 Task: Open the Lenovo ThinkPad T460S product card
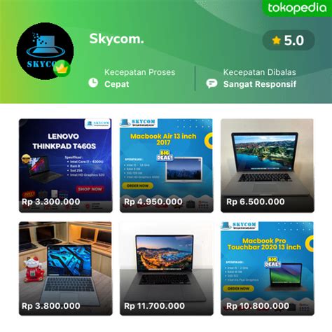point(65,165)
